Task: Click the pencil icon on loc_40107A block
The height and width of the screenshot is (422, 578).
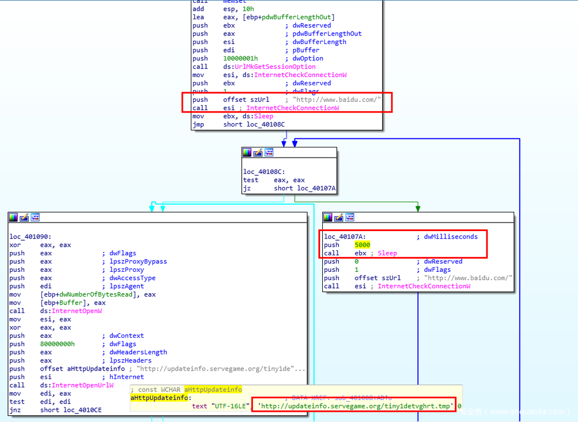Action: pos(339,217)
